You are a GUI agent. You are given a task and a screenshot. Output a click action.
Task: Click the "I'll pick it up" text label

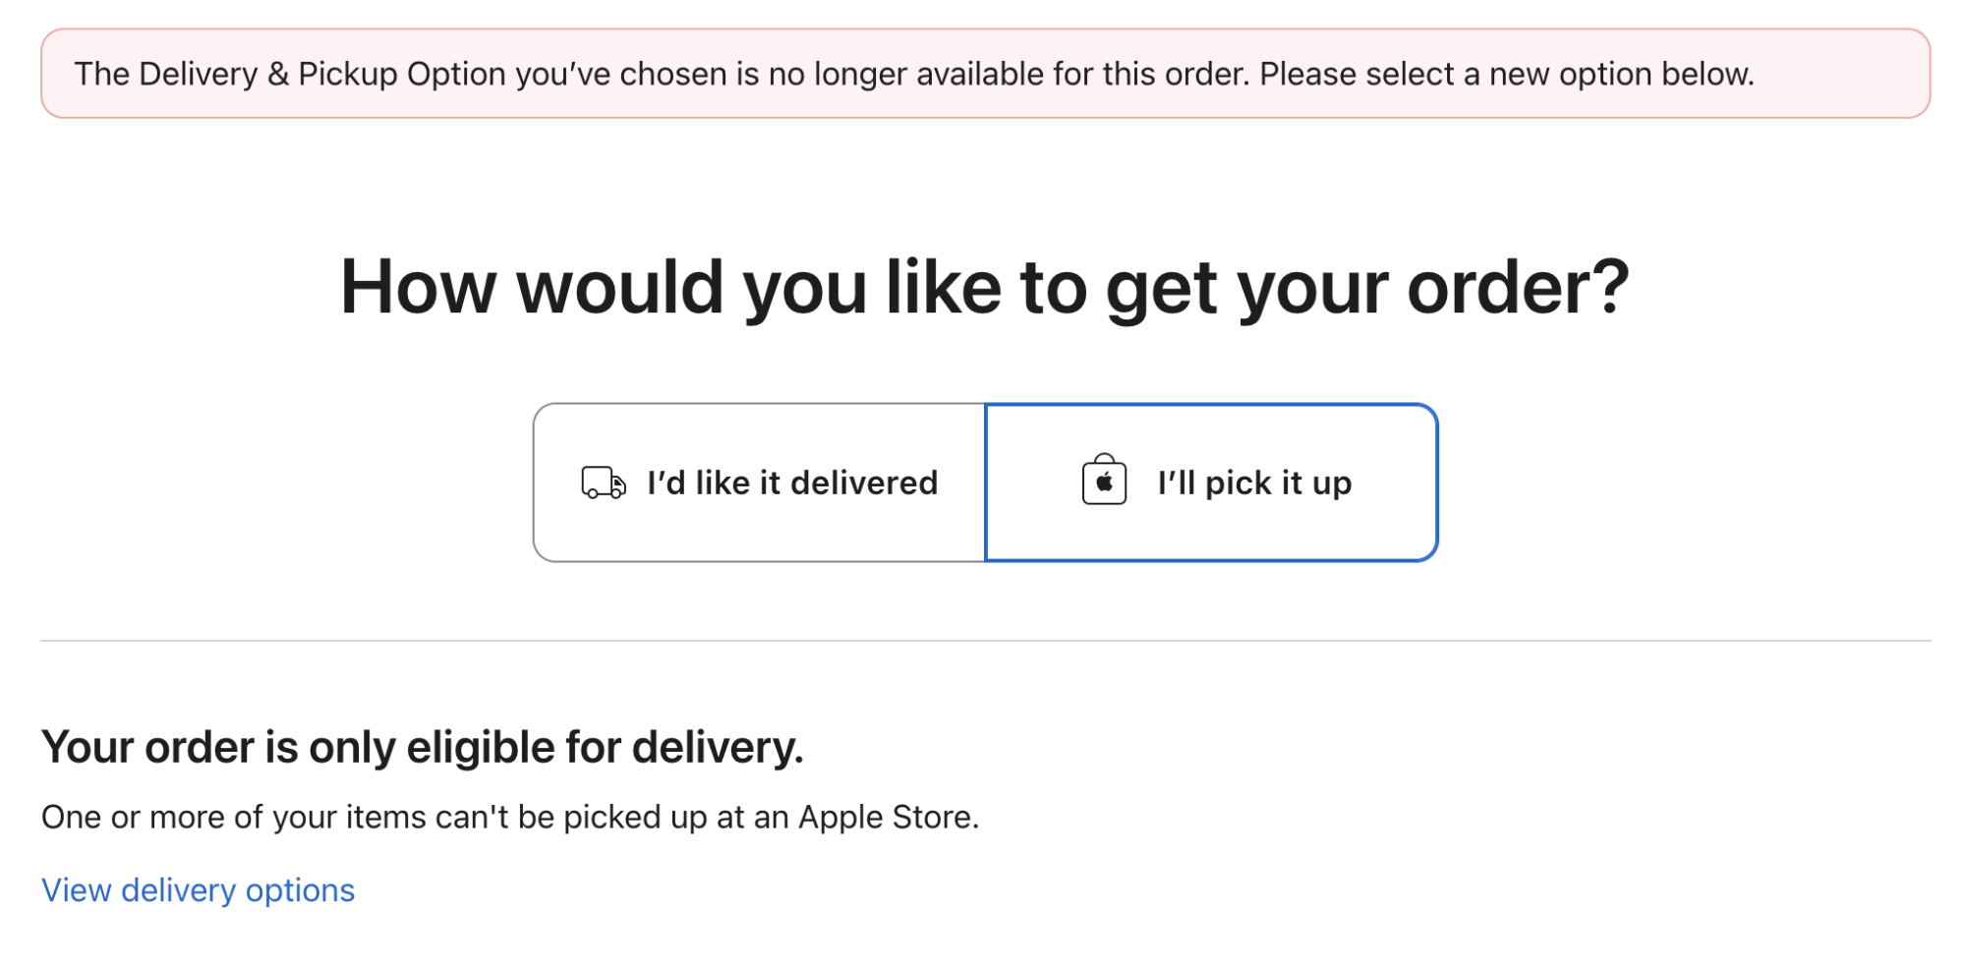(x=1254, y=483)
